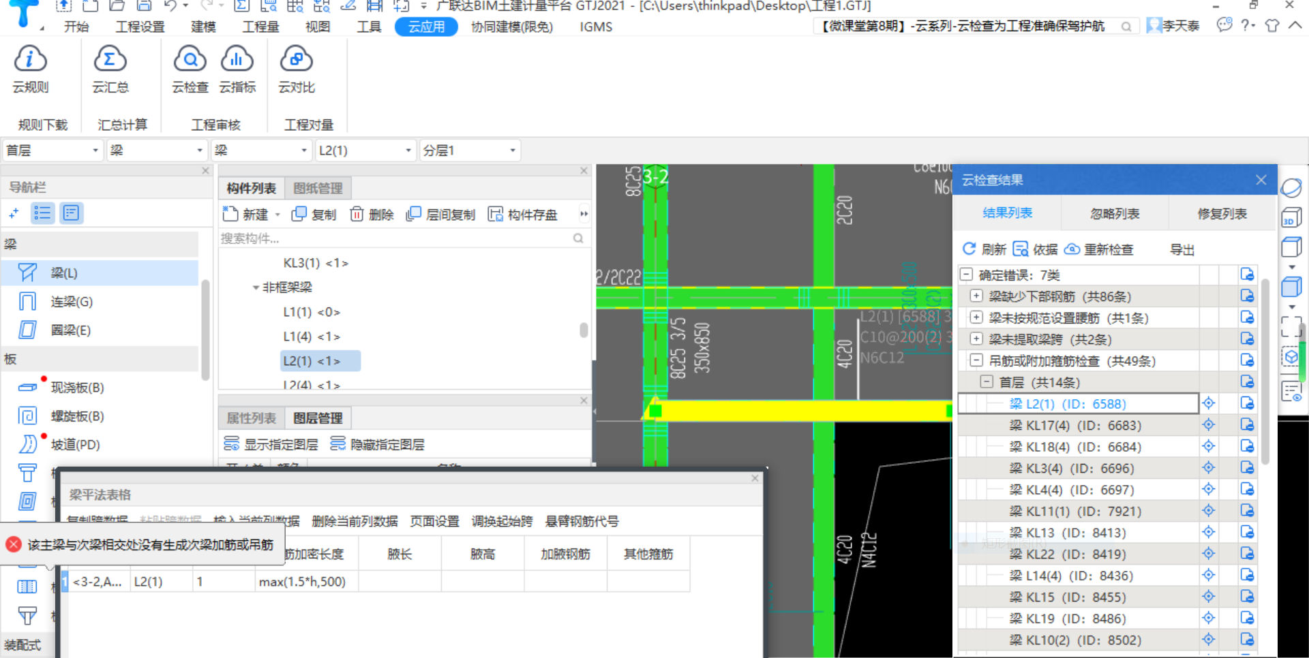Click document icon on KL3(4) row
The image size is (1309, 658).
1248,468
